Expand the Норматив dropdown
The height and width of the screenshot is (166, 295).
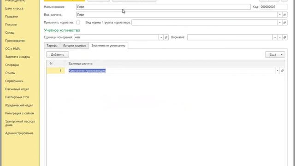[x=275, y=37]
